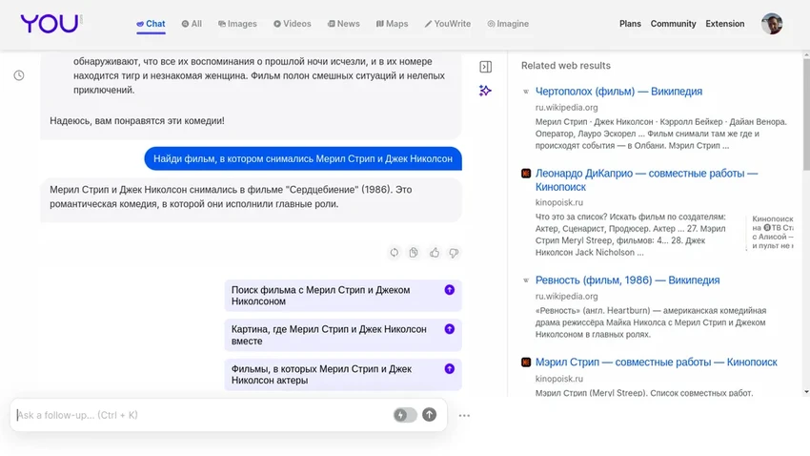810x456 pixels.
Task: Click the regenerate response icon
Action: (395, 253)
